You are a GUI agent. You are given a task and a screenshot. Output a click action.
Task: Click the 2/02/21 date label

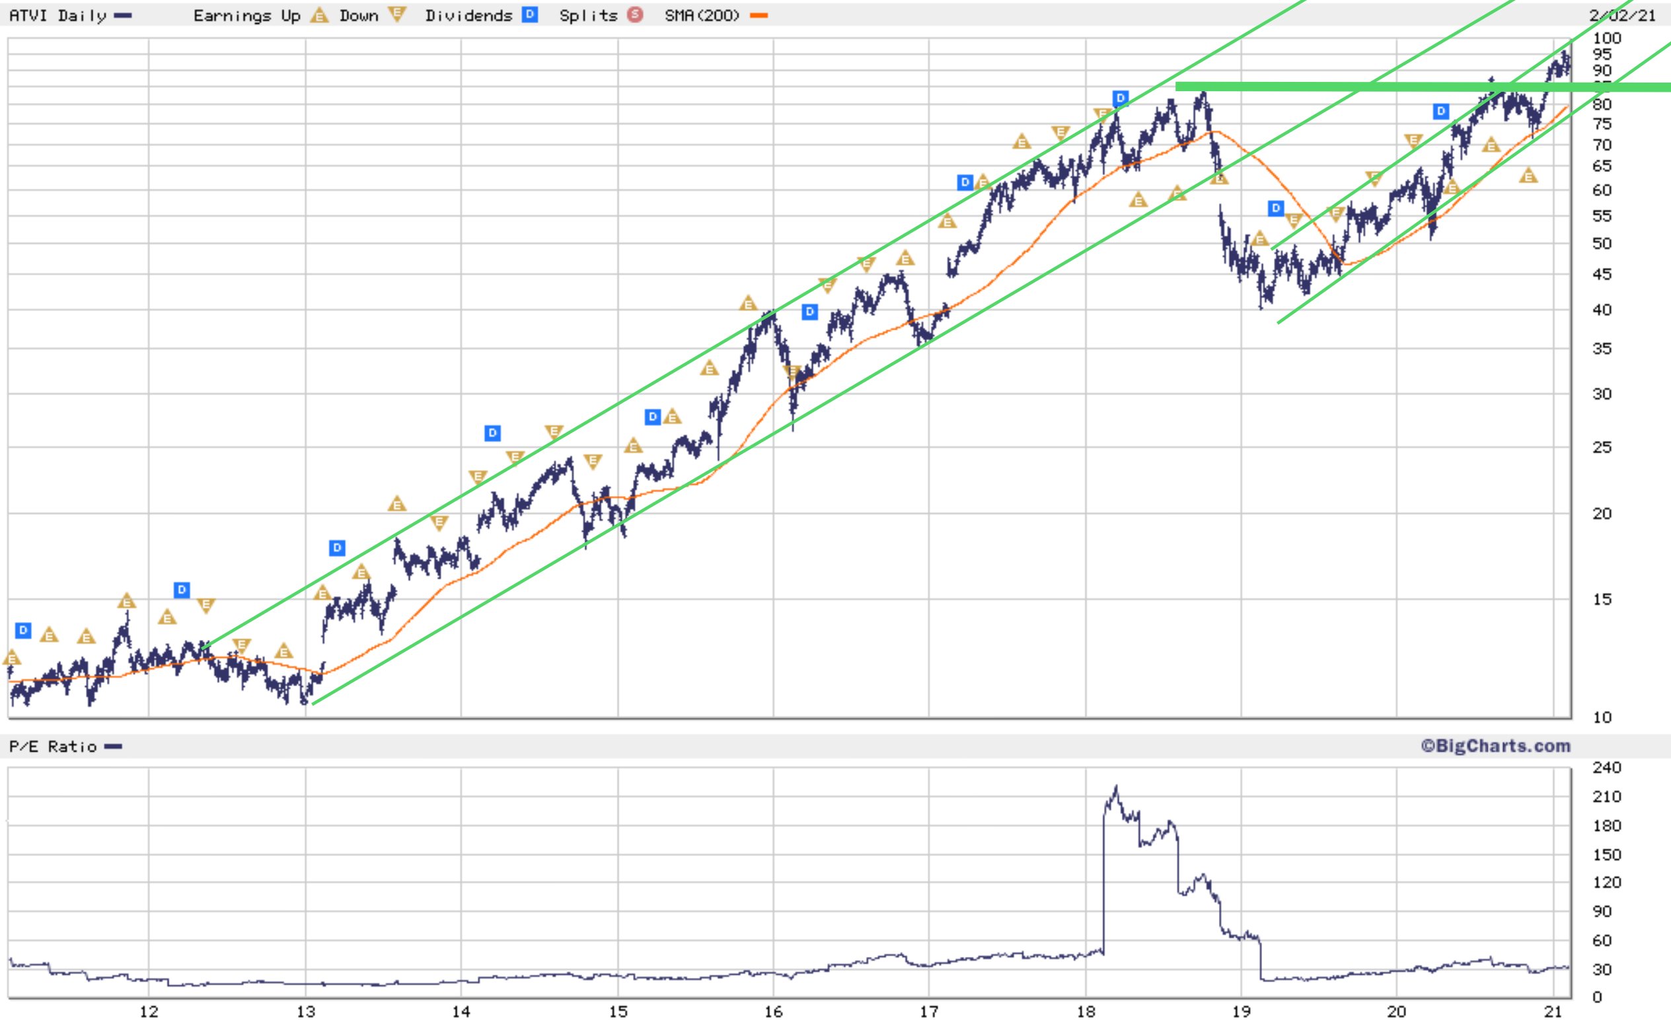[x=1621, y=16]
